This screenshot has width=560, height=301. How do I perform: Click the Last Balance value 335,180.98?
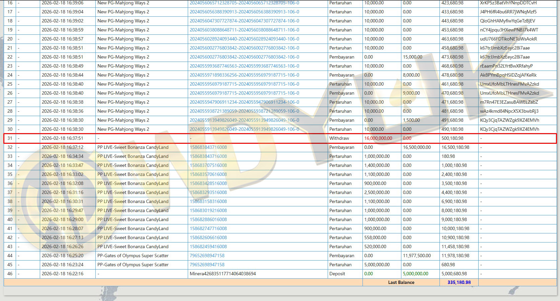(459, 282)
